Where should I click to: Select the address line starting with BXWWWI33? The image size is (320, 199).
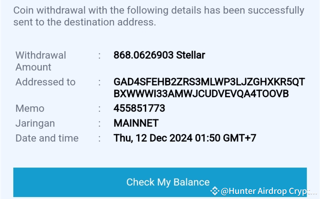201,94
